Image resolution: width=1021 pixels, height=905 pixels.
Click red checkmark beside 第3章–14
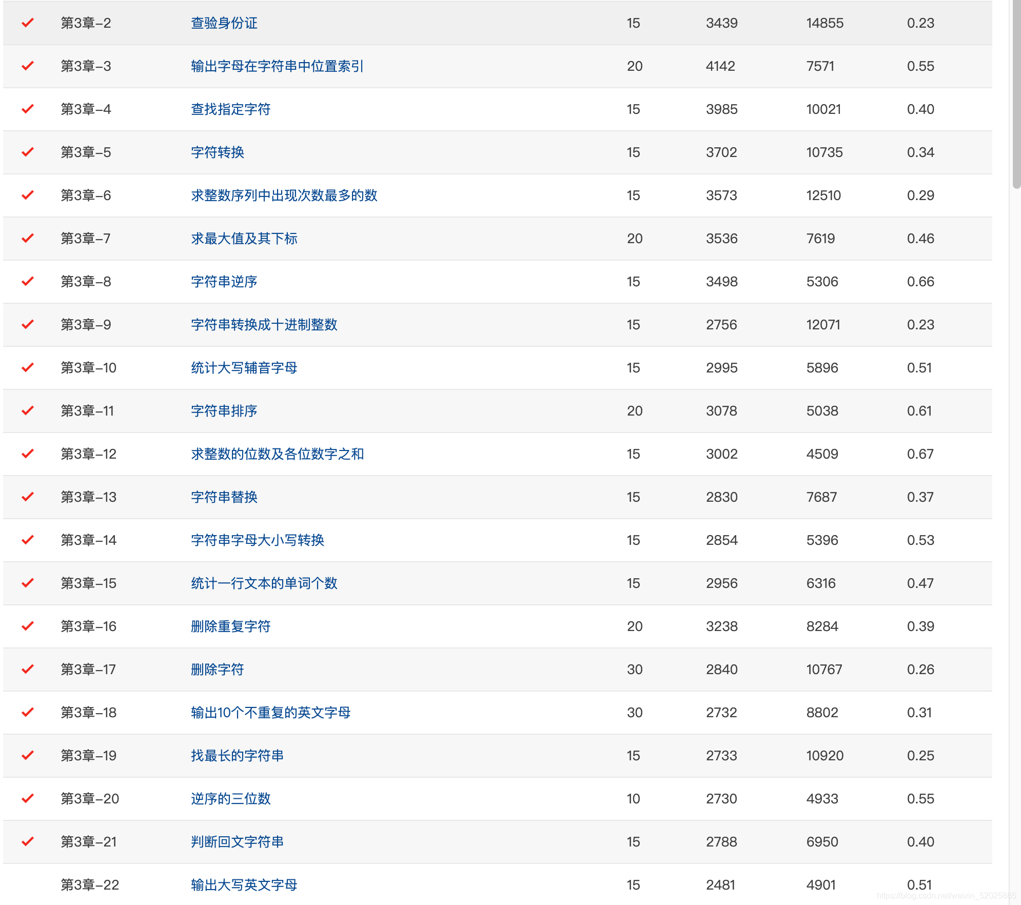pos(28,540)
